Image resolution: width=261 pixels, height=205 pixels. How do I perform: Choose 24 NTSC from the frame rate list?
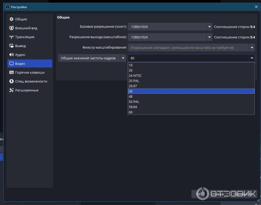pos(135,75)
